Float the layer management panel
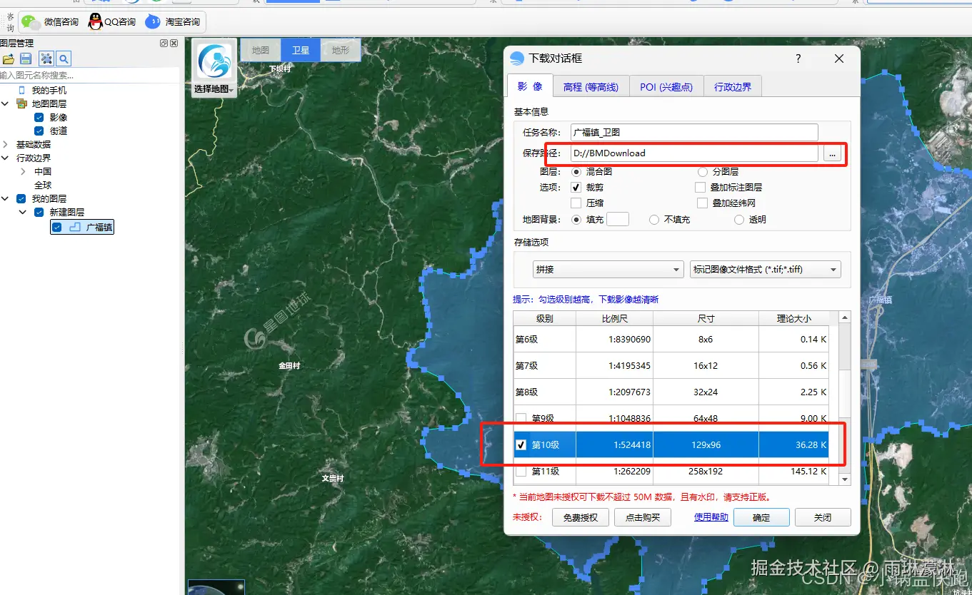Screen dimensions: 972x595 pos(164,44)
